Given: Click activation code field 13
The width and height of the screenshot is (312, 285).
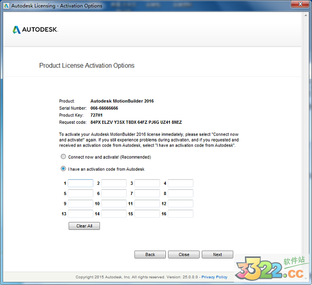Looking at the screenshot, I should point(81,214).
